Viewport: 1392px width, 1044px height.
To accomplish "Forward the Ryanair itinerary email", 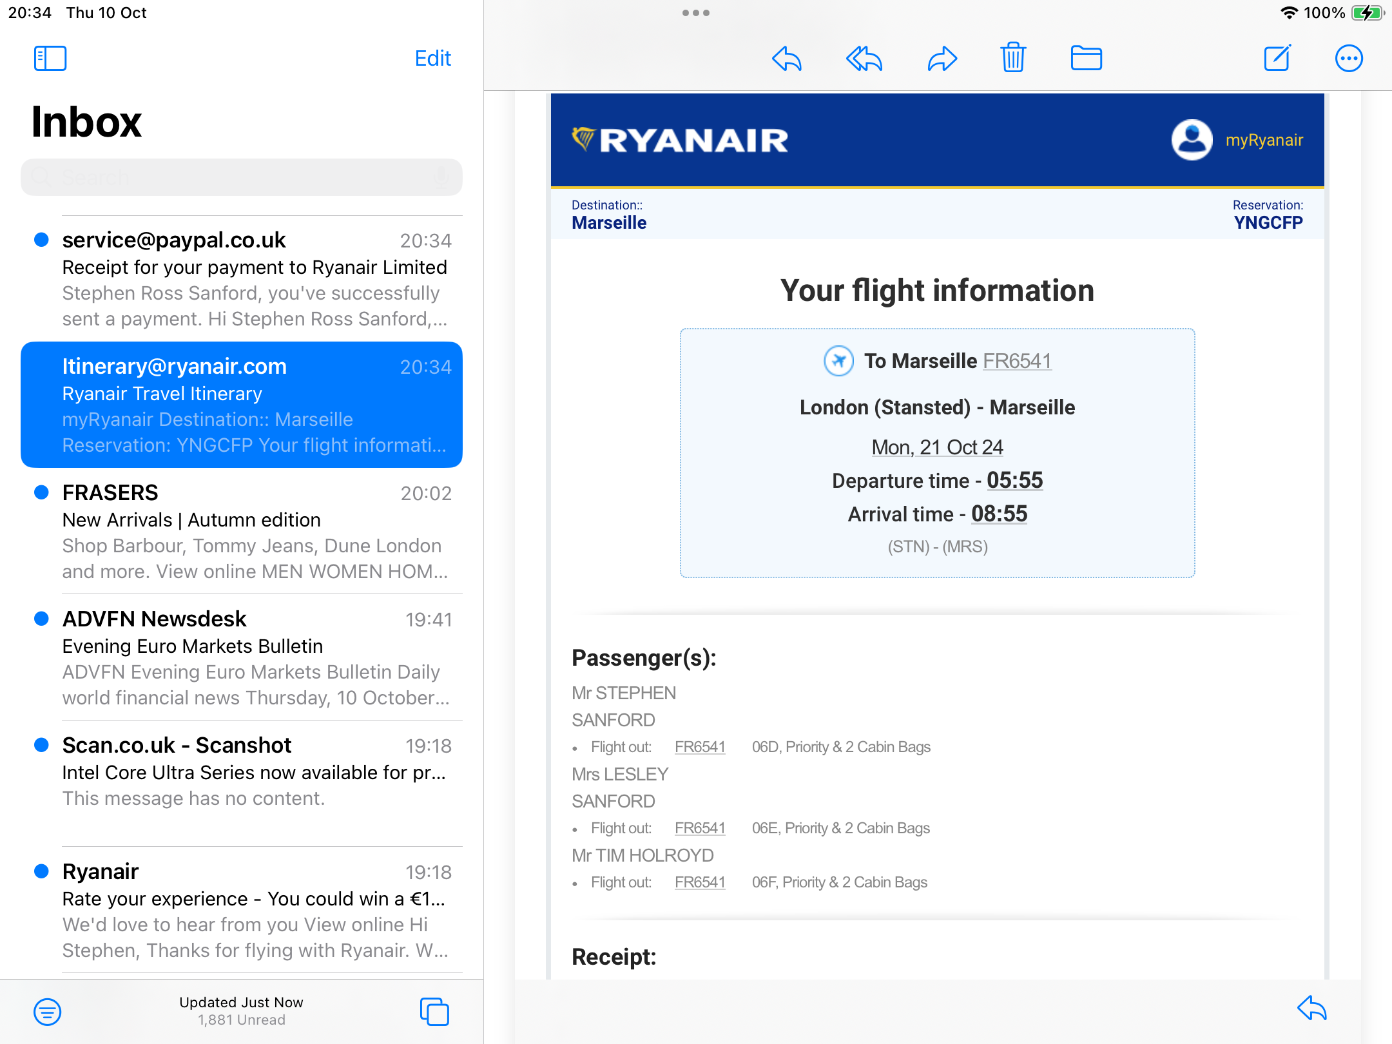I will tap(942, 59).
